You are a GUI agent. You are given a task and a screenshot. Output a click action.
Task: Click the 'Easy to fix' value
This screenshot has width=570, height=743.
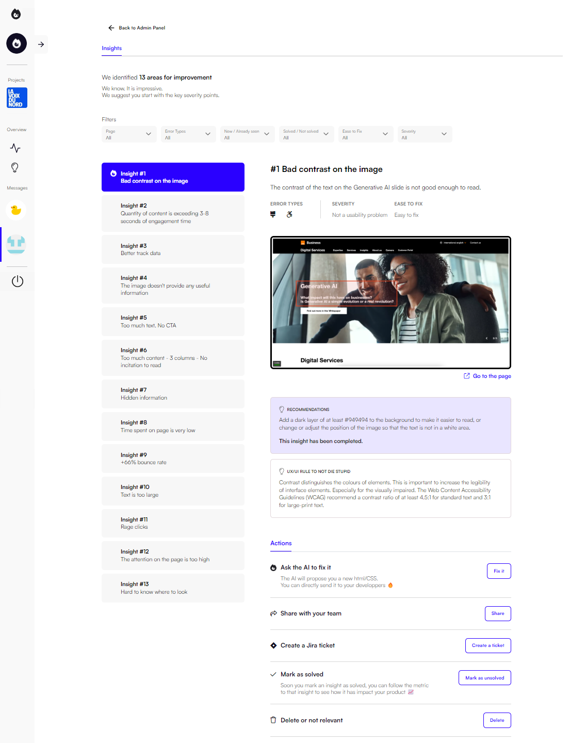click(406, 215)
